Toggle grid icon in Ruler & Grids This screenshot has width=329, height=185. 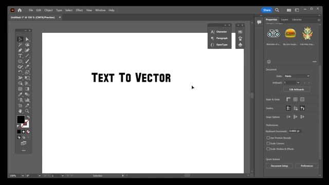pos(296,99)
